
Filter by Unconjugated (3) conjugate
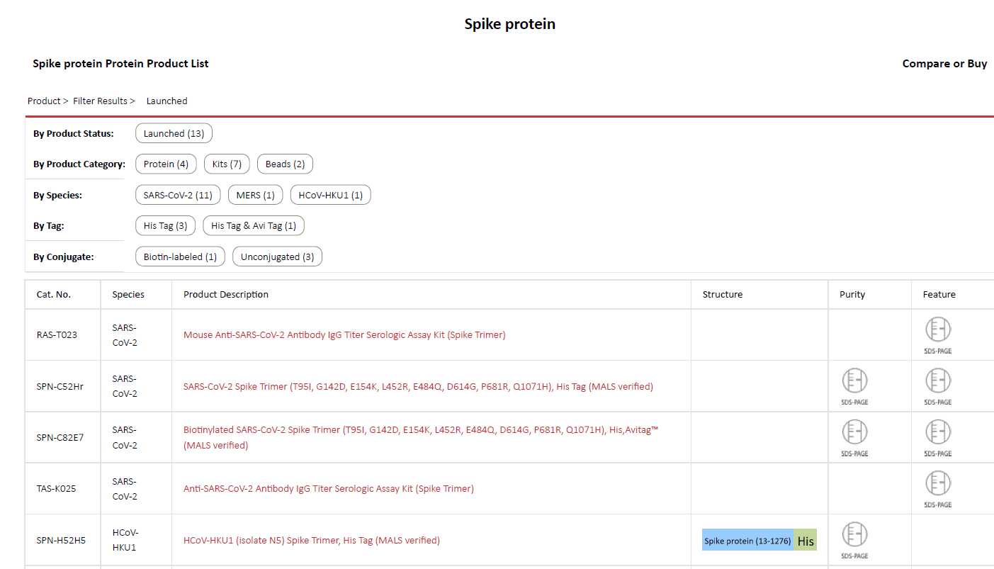point(277,257)
